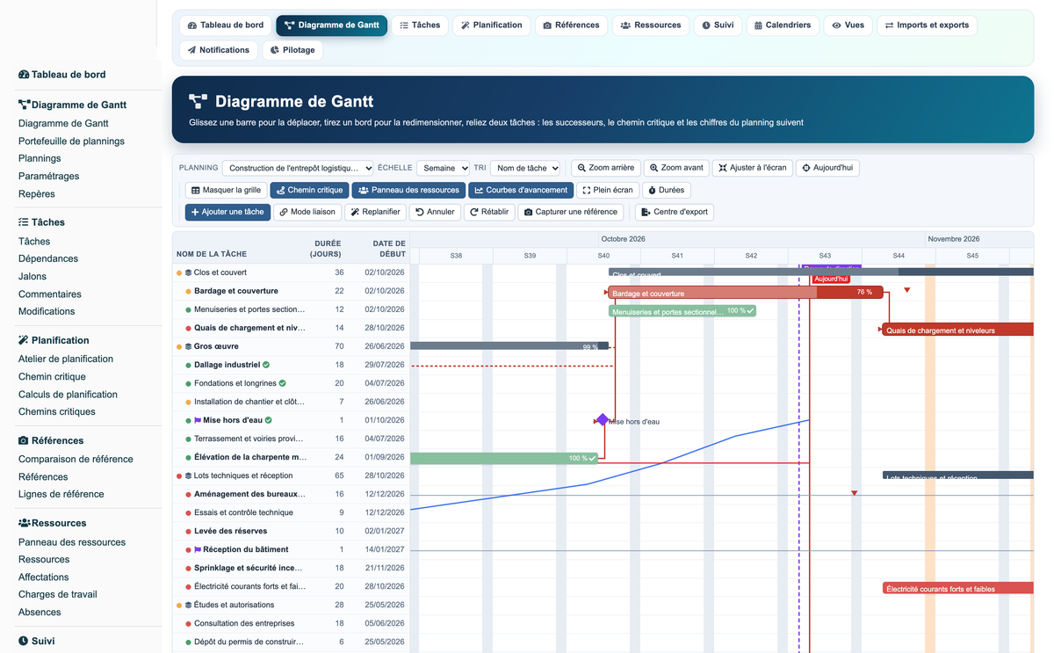This screenshot has height=653, width=1054.
Task: Open the Planning selection dropdown
Action: coord(298,168)
